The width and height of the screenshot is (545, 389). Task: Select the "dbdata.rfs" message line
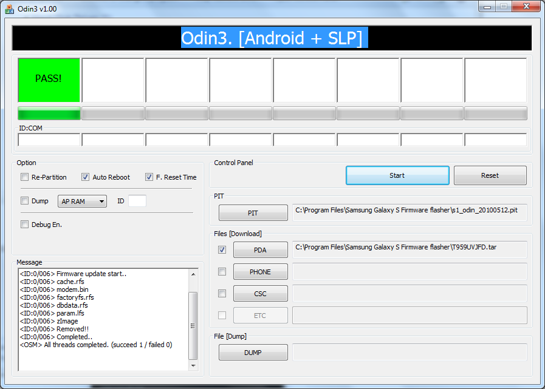point(54,305)
